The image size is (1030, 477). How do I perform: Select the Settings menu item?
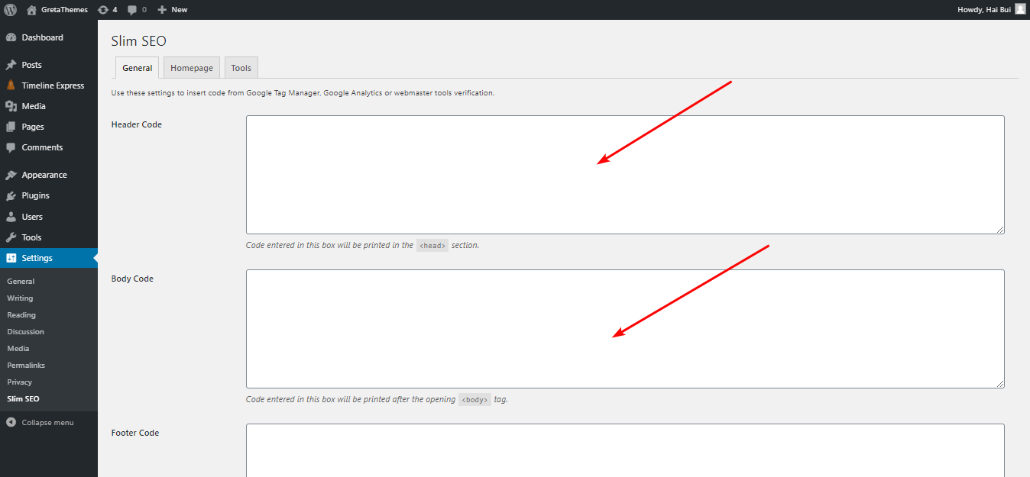[x=49, y=258]
